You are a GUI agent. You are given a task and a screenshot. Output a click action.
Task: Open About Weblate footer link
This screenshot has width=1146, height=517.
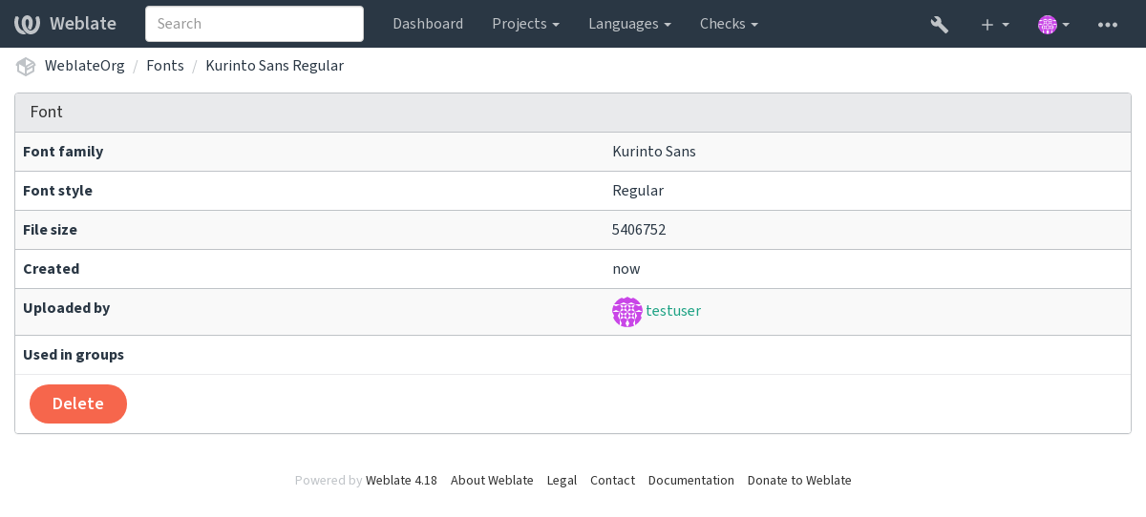pyautogui.click(x=492, y=481)
